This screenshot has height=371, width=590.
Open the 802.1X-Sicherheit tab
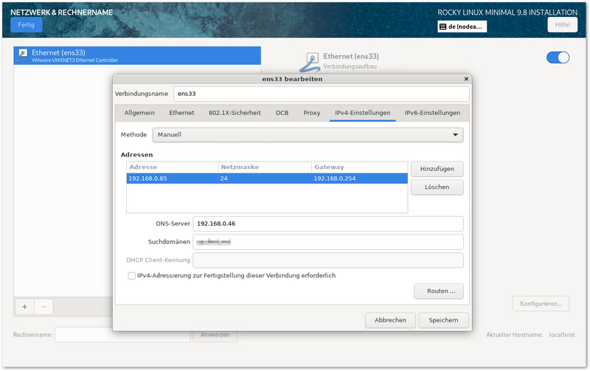[x=235, y=113]
